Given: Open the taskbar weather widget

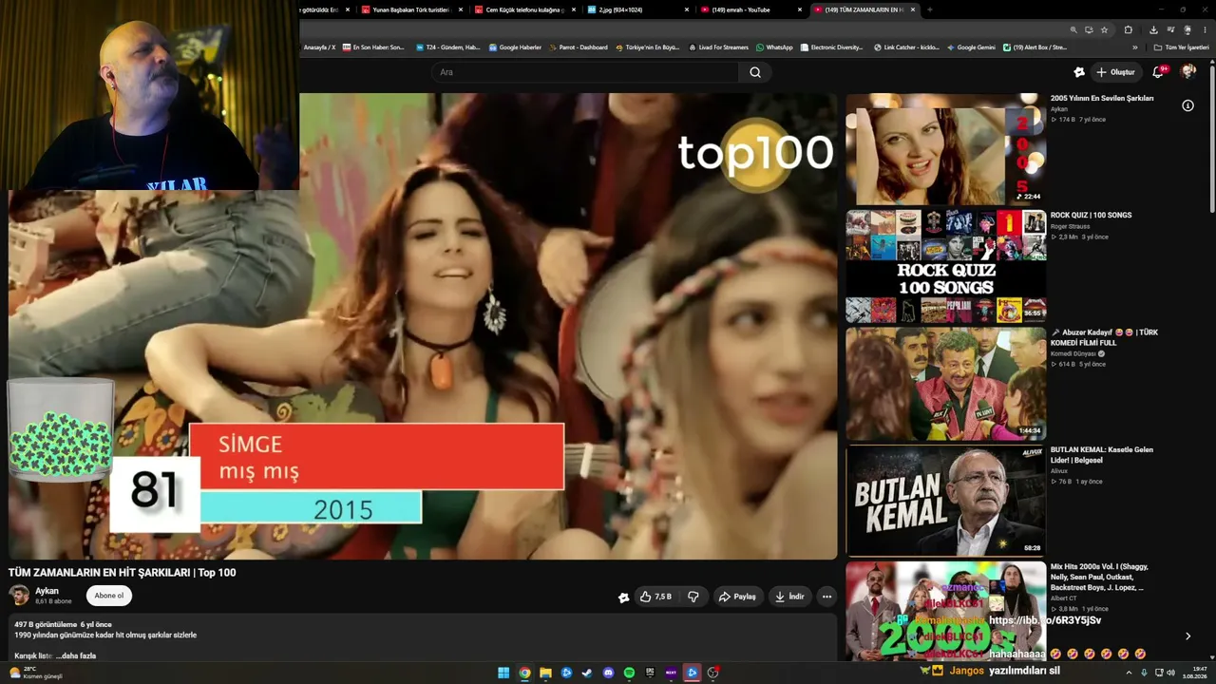Looking at the screenshot, I should tap(35, 673).
